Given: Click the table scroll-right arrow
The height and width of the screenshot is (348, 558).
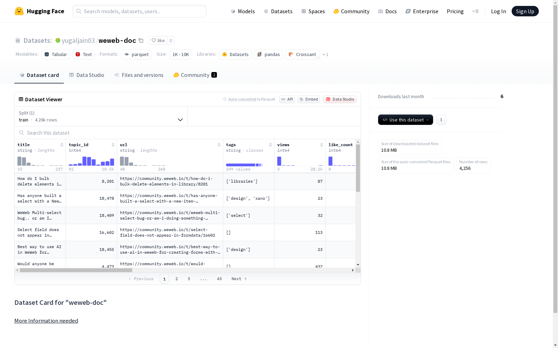Looking at the screenshot, I should (353, 270).
